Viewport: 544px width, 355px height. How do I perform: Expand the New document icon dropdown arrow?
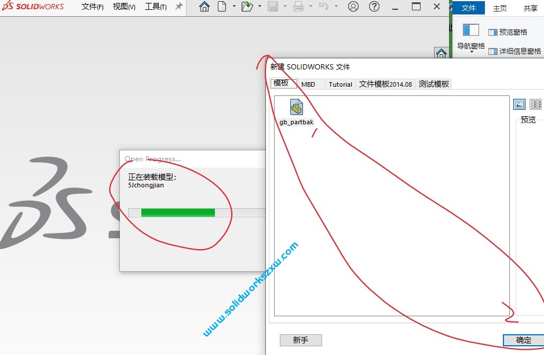(234, 7)
